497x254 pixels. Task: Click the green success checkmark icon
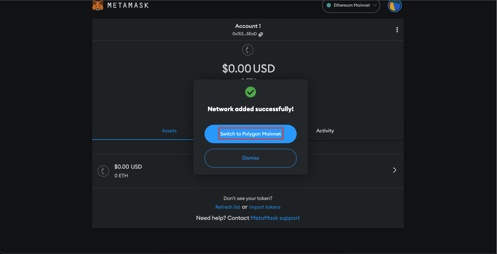click(x=250, y=92)
